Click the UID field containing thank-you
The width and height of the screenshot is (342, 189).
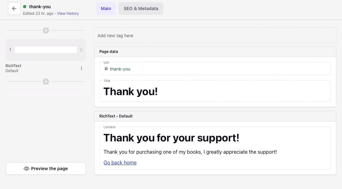[215, 69]
